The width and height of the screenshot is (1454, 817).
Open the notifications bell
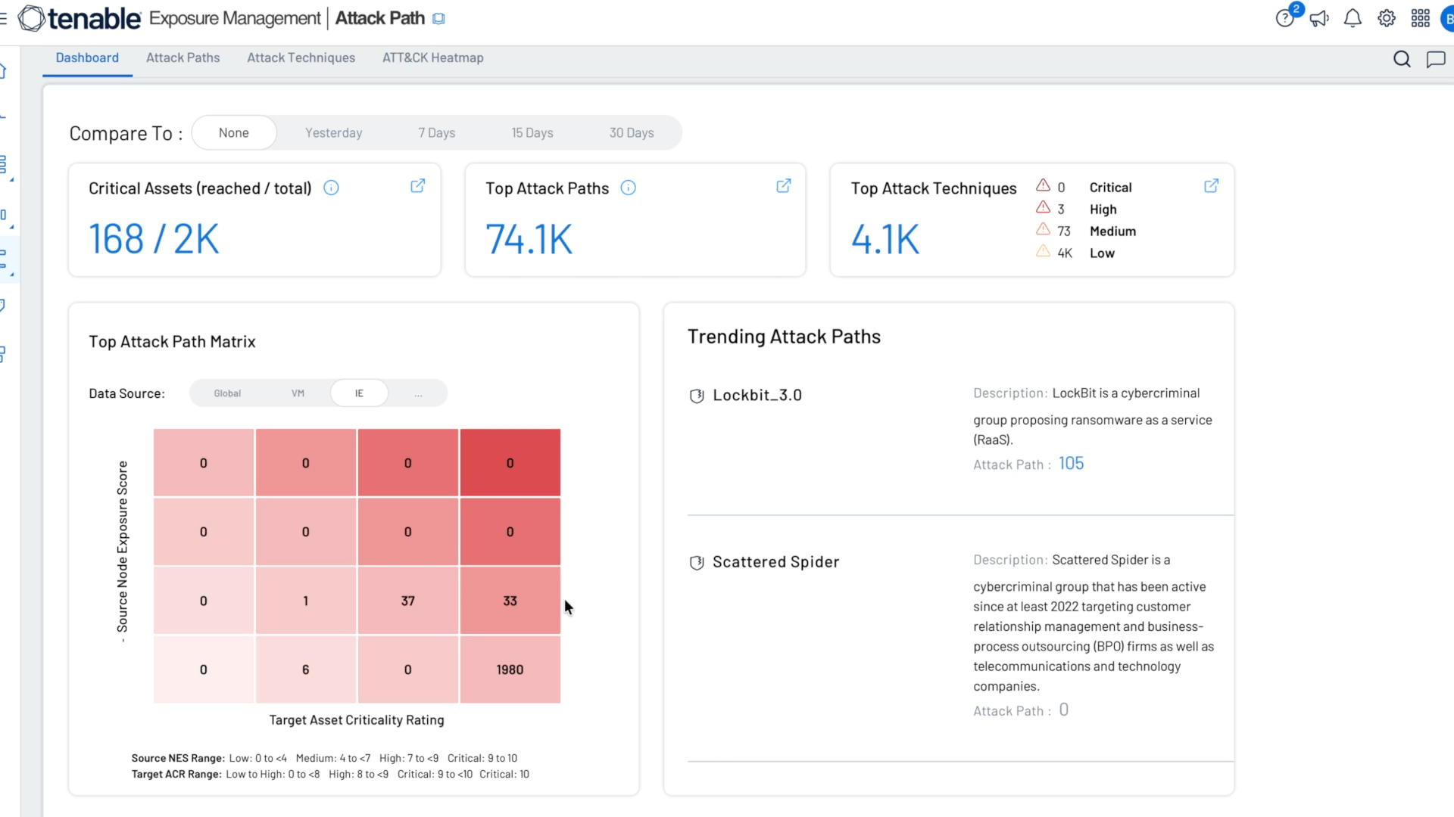tap(1353, 18)
